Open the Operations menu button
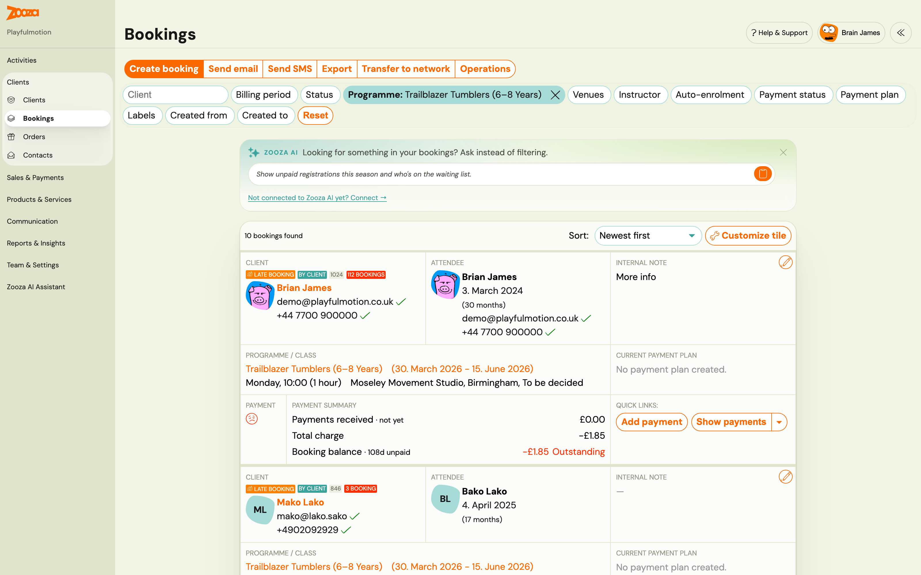The height and width of the screenshot is (575, 921). [485, 69]
